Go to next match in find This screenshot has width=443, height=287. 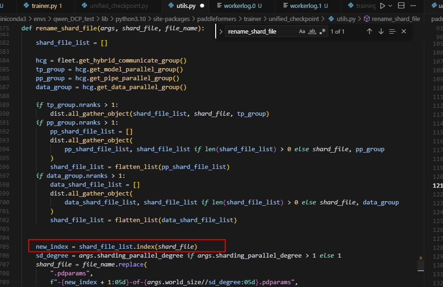[381, 31]
